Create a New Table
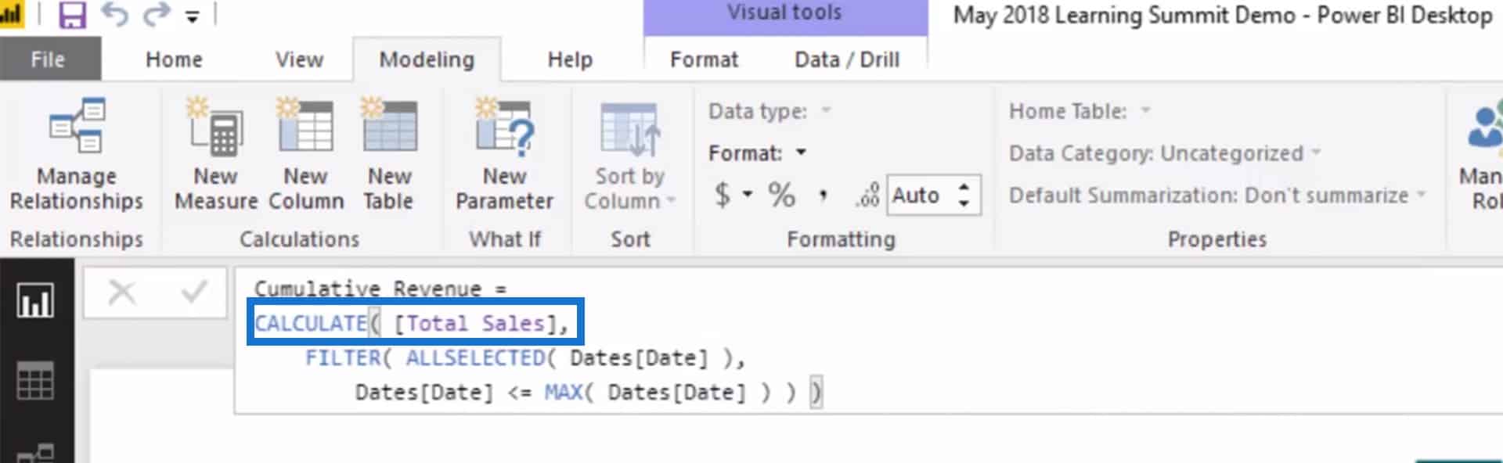This screenshot has height=463, width=1503. click(389, 153)
